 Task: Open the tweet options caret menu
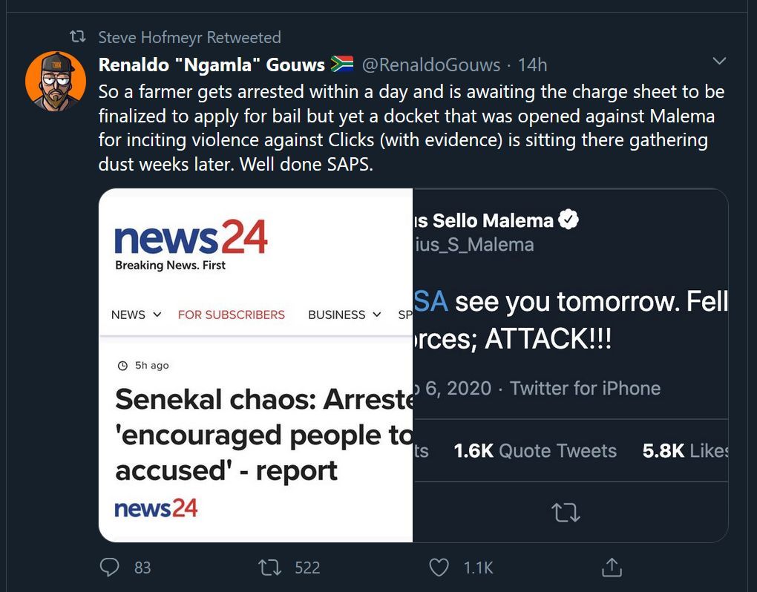(718, 62)
